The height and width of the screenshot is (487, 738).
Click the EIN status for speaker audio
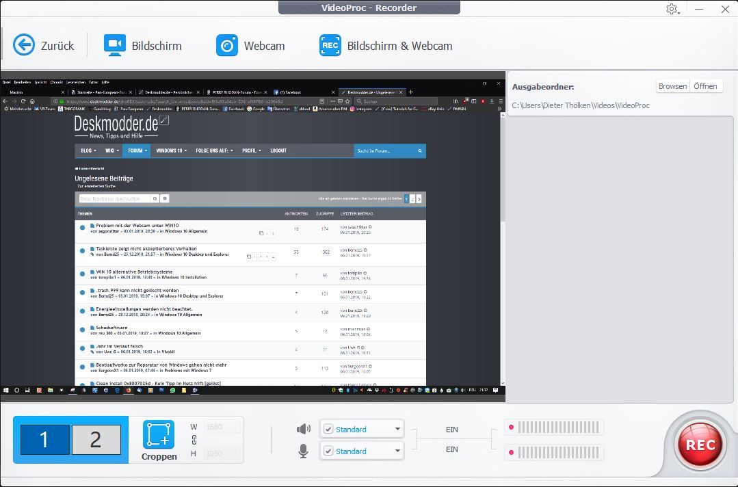pos(452,430)
